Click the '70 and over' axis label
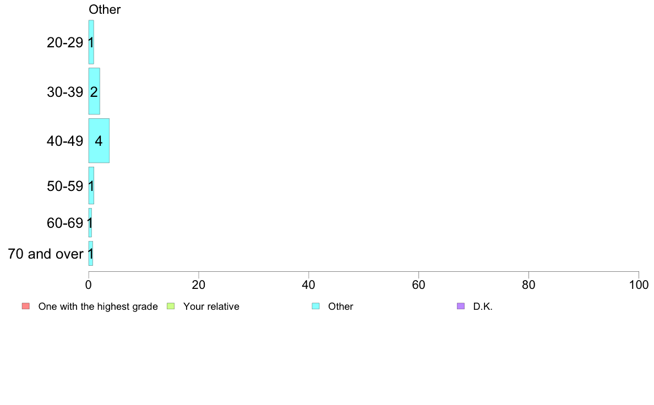The height and width of the screenshot is (405, 654). 46,254
